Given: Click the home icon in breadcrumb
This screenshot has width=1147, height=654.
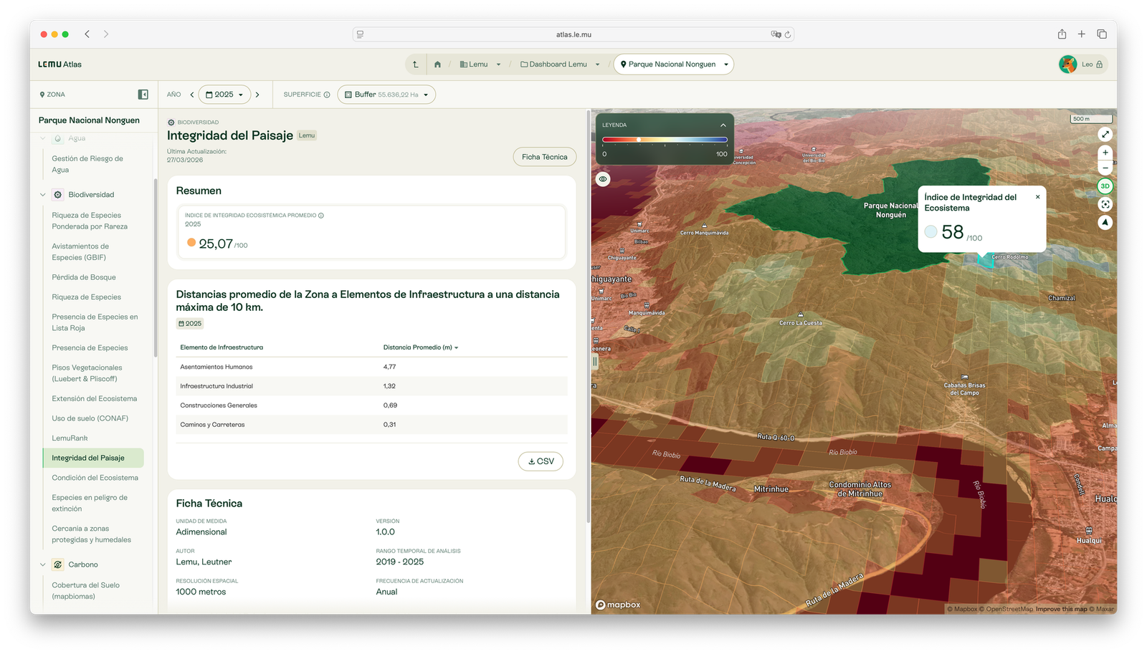Looking at the screenshot, I should (x=437, y=64).
